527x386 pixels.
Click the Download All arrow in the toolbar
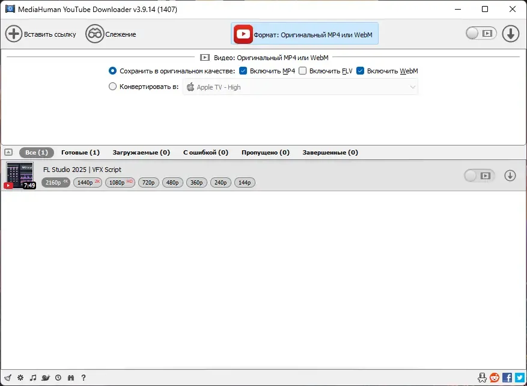pyautogui.click(x=511, y=34)
